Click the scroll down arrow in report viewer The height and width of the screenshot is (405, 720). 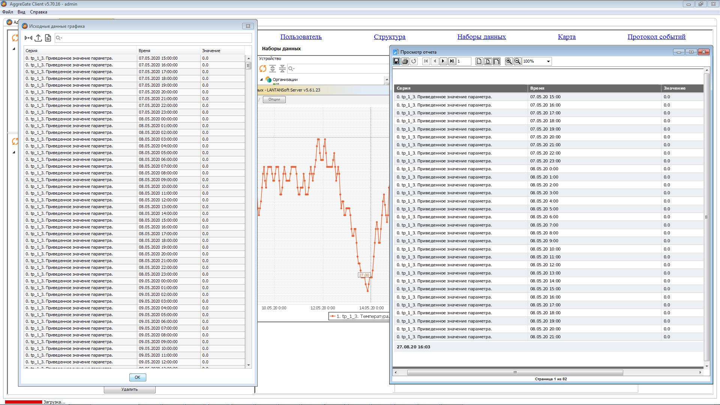pyautogui.click(x=707, y=366)
